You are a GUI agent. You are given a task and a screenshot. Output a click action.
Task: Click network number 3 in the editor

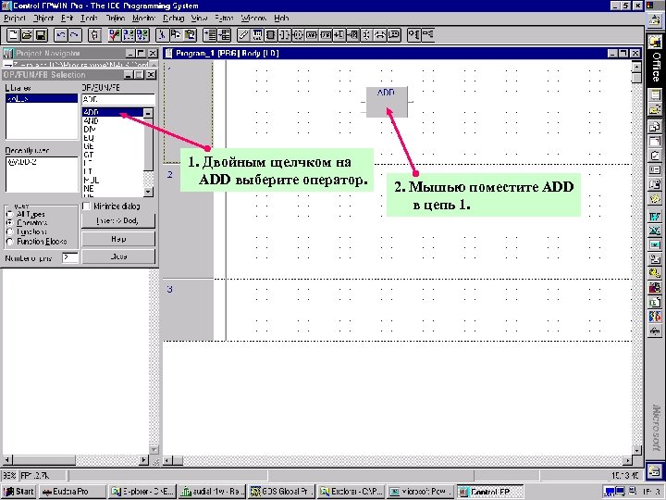170,289
